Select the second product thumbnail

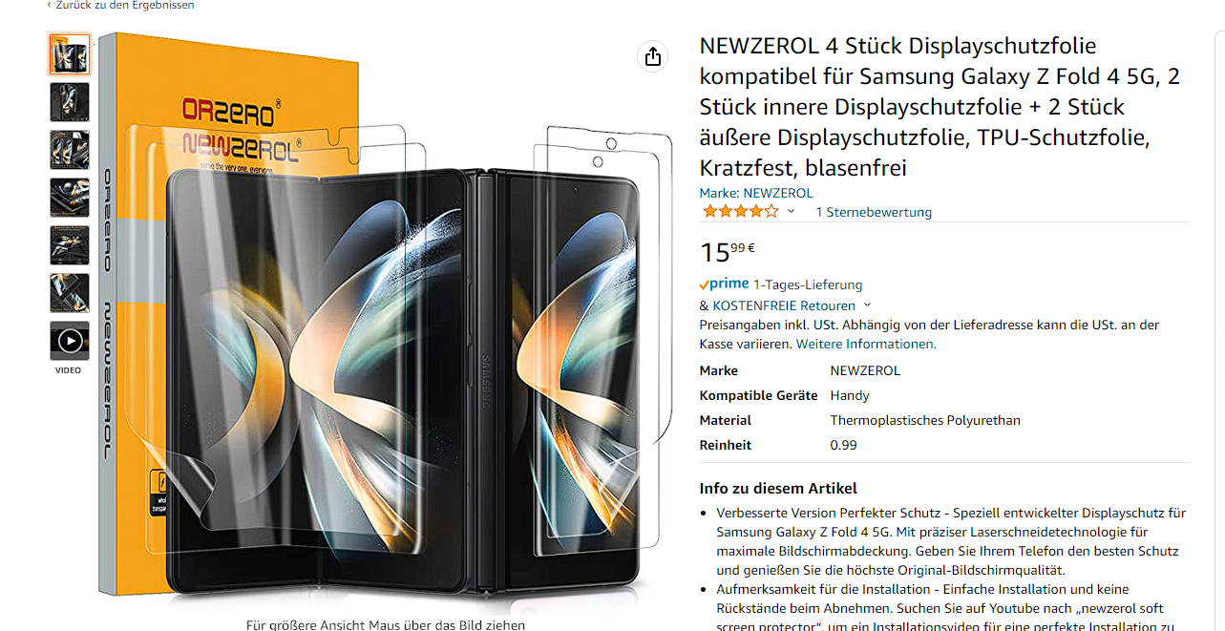click(x=70, y=102)
